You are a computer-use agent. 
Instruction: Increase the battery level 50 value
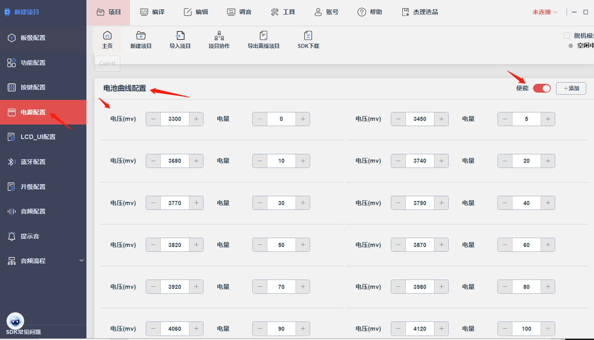coord(303,245)
